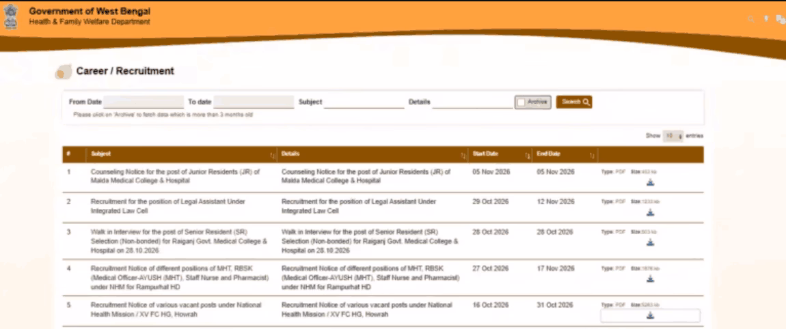Download PDF for the Legal Assistant recruitment
The height and width of the screenshot is (329, 786).
[x=650, y=213]
